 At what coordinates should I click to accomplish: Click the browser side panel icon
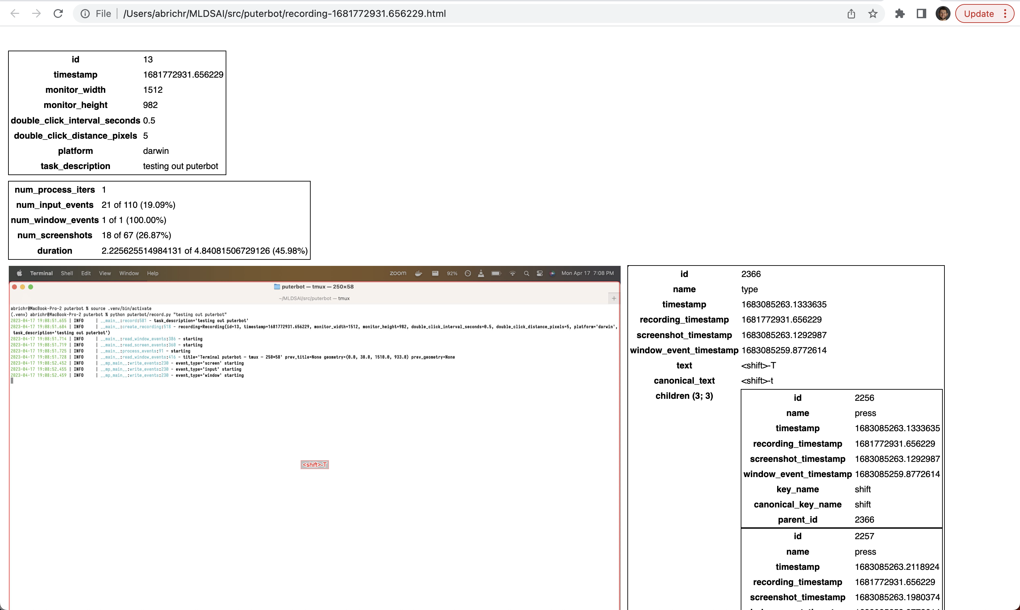(920, 13)
